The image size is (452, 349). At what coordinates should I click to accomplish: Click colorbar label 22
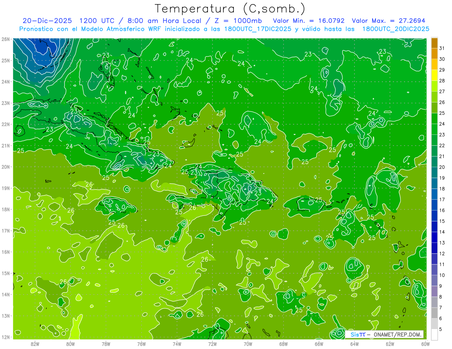tap(442, 146)
